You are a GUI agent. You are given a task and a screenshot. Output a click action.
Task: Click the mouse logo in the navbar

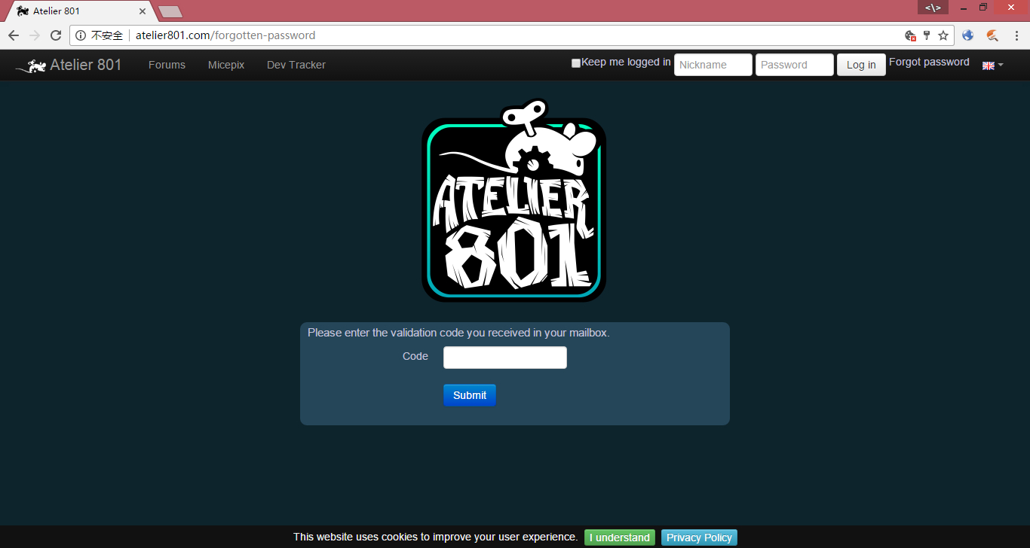click(x=31, y=65)
